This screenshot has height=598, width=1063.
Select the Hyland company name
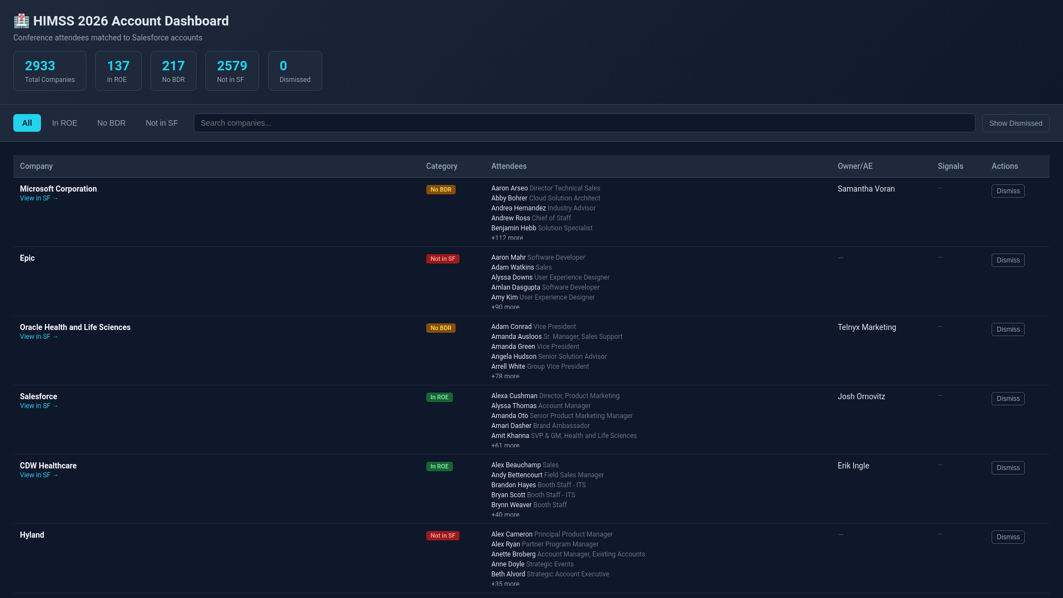(32, 535)
